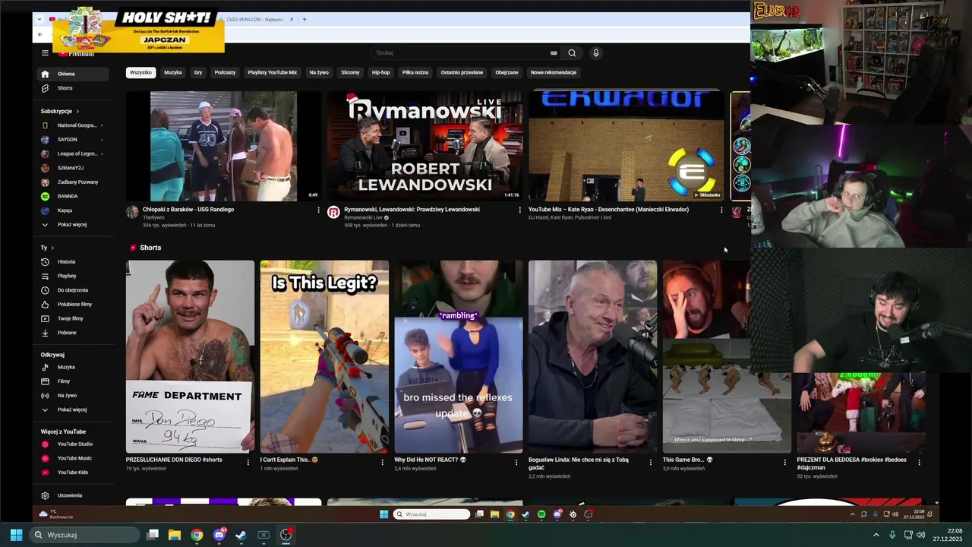
Task: Start voice search with the microphone icon
Action: (596, 53)
